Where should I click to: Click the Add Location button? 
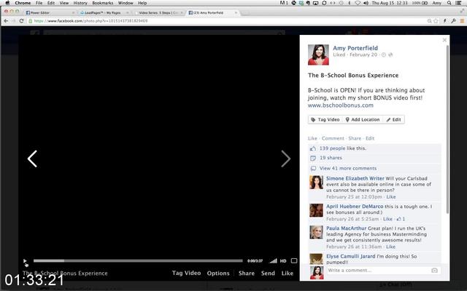pos(363,119)
